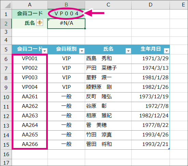
Task: Select column A header
Action: (30, 5)
